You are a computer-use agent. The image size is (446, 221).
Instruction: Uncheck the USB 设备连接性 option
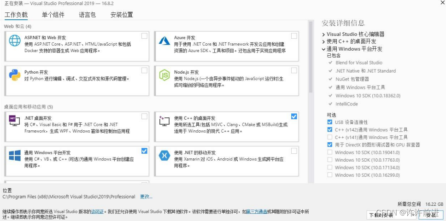point(330,122)
